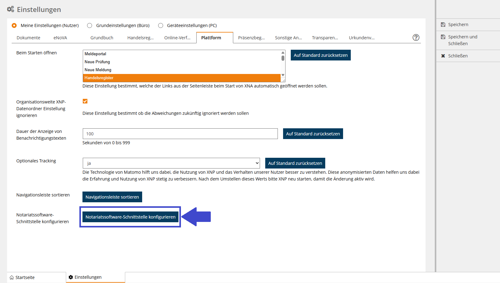500x283 pixels.
Task: Switch to the Grundbuch tab
Action: (102, 38)
